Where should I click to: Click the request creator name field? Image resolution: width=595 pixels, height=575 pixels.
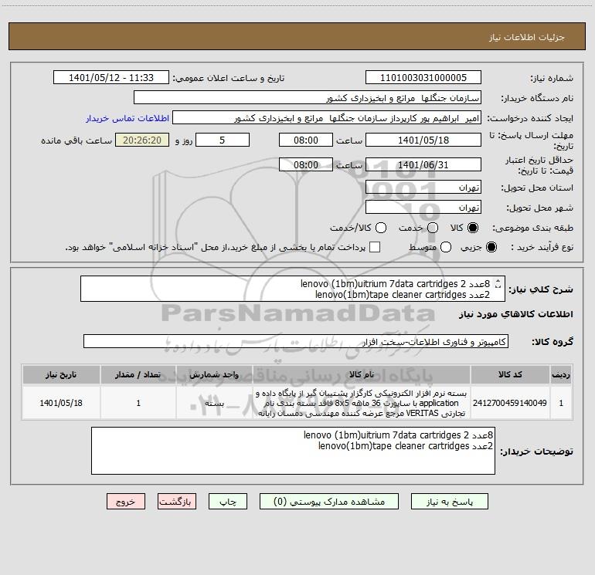pos(327,118)
